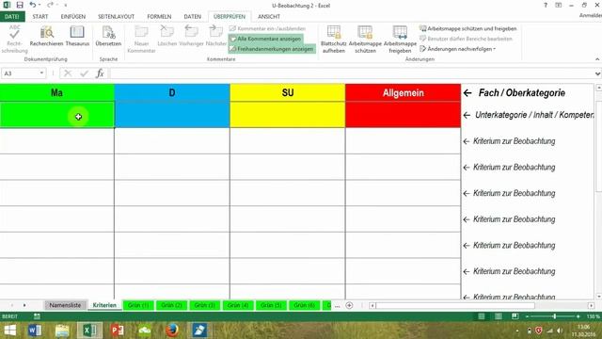
Task: Open the Änderungen nachverfolgen dropdown
Action: point(457,49)
